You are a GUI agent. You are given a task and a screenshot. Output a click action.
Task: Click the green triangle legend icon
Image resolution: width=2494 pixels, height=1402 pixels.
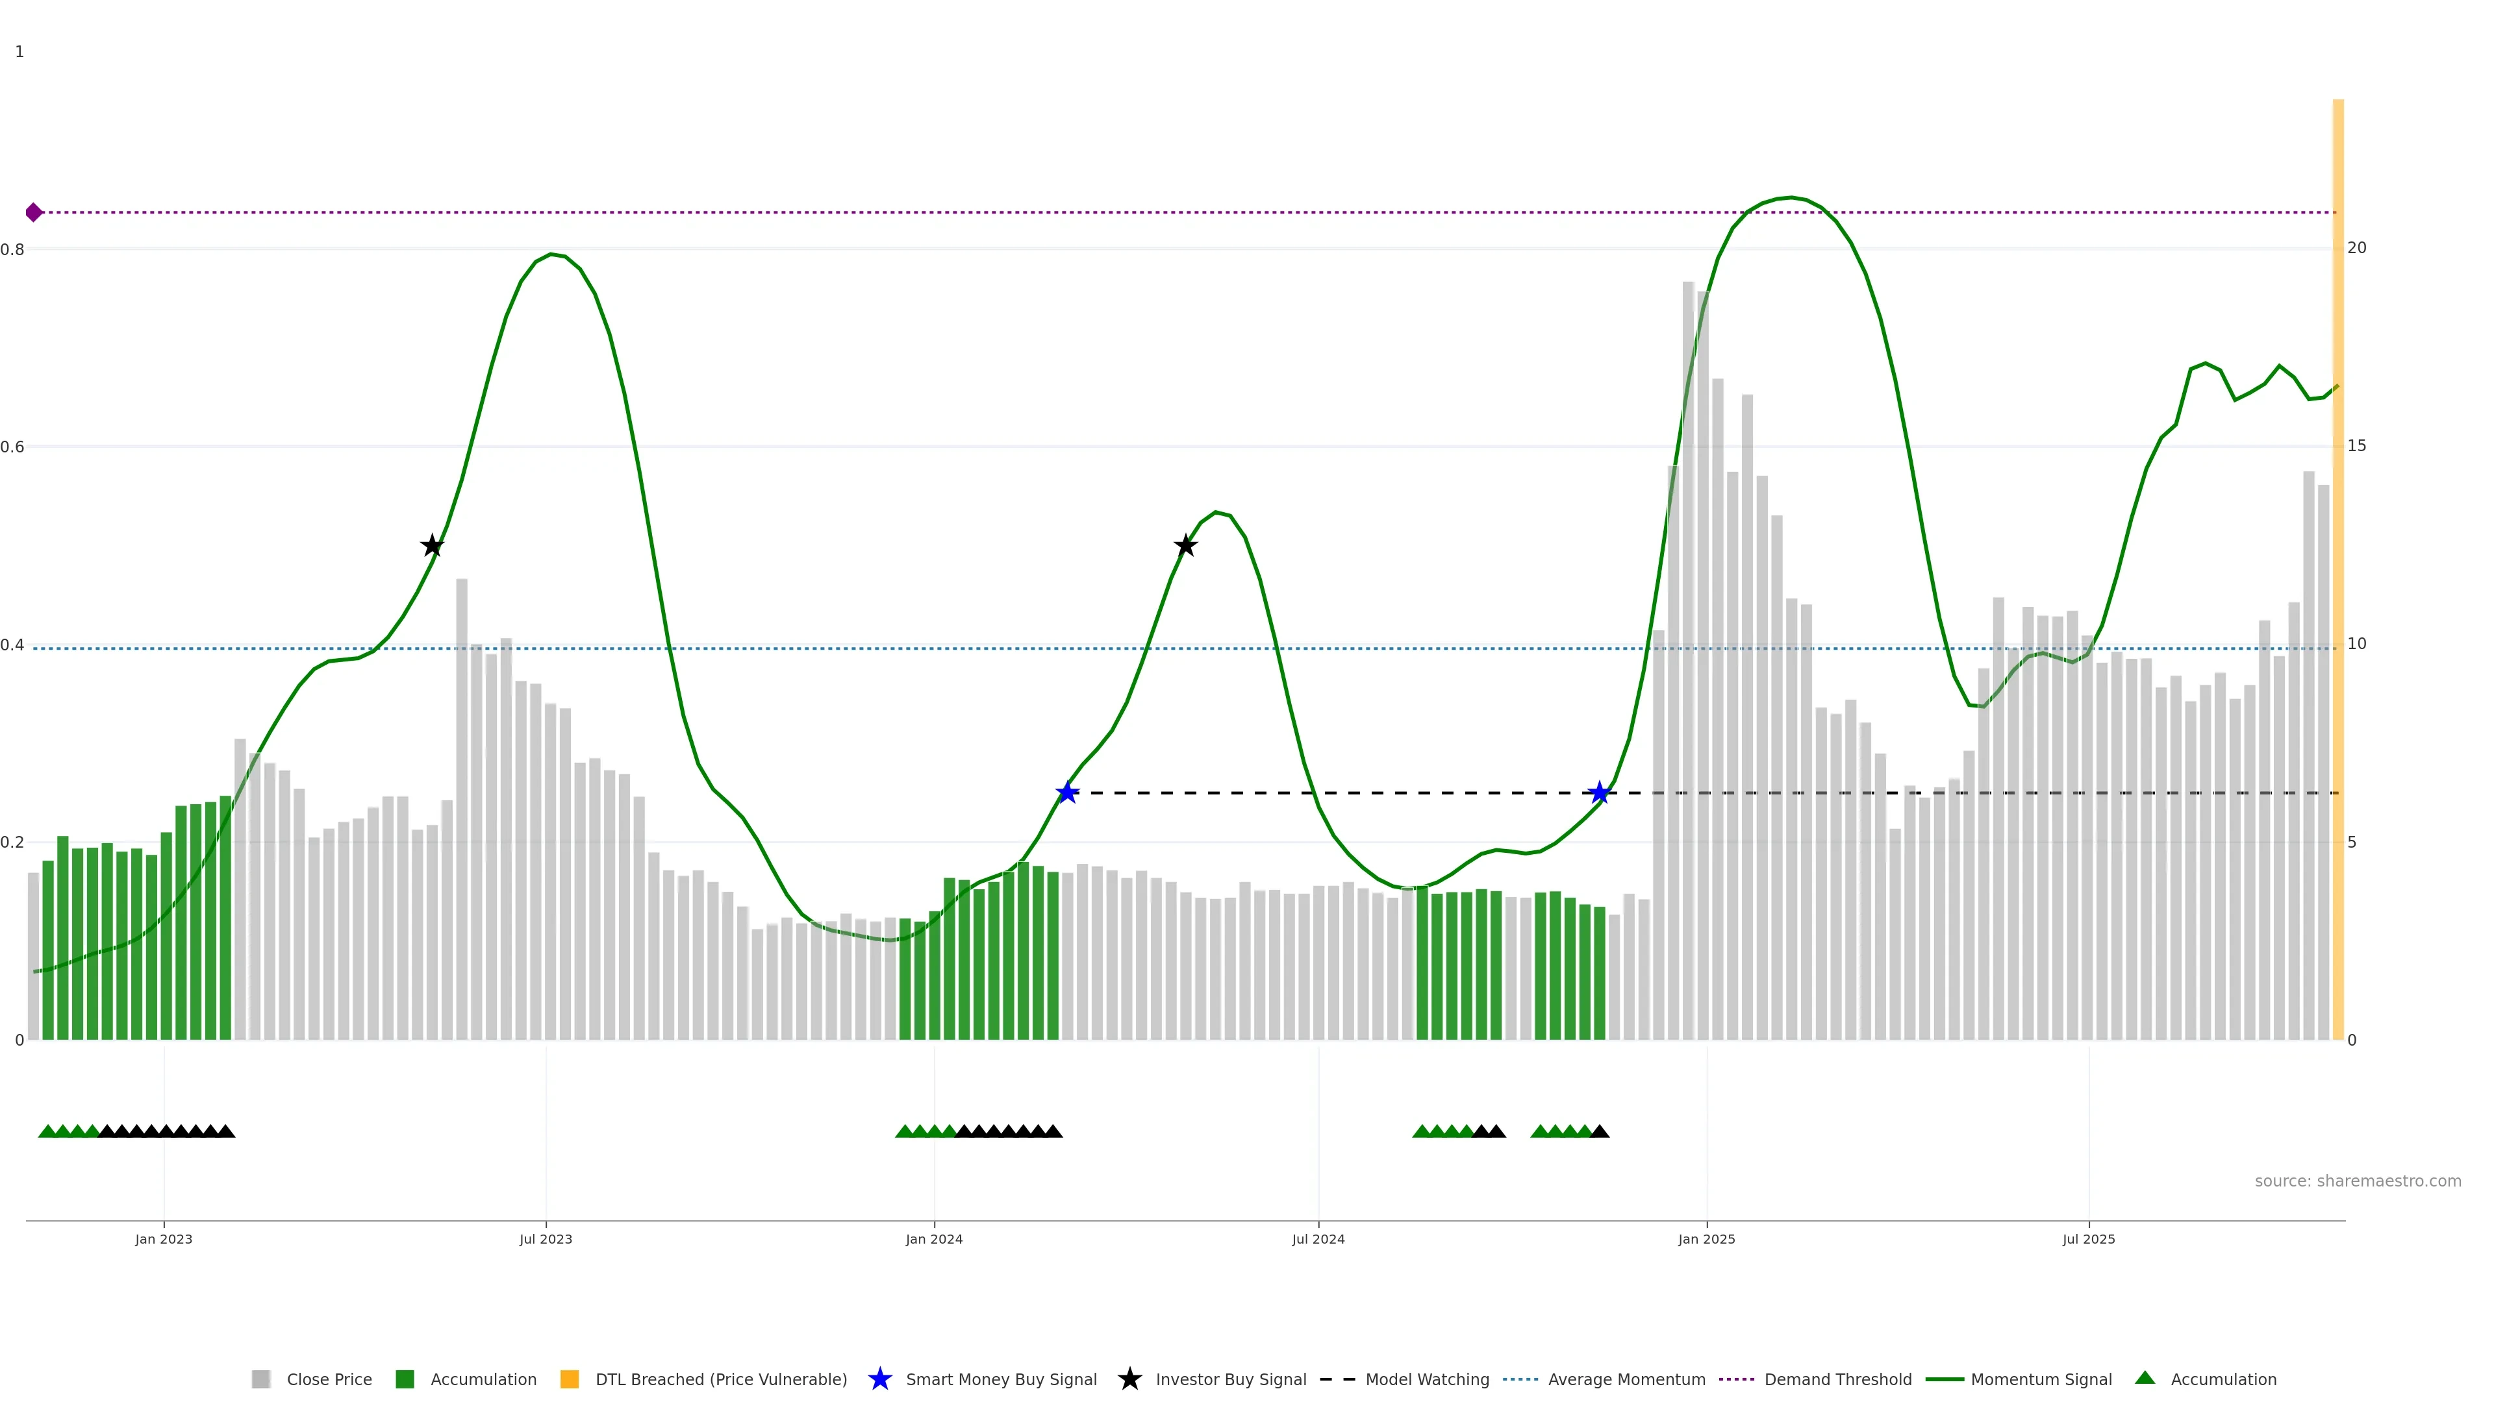point(2145,1378)
